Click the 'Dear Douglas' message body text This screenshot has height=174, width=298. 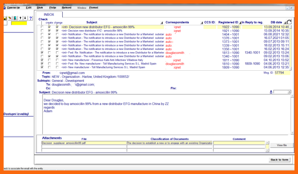pos(54,100)
